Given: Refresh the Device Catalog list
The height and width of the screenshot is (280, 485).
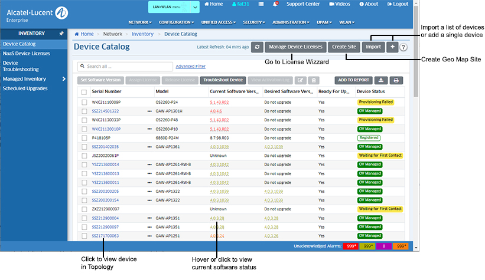Looking at the screenshot, I should (257, 47).
